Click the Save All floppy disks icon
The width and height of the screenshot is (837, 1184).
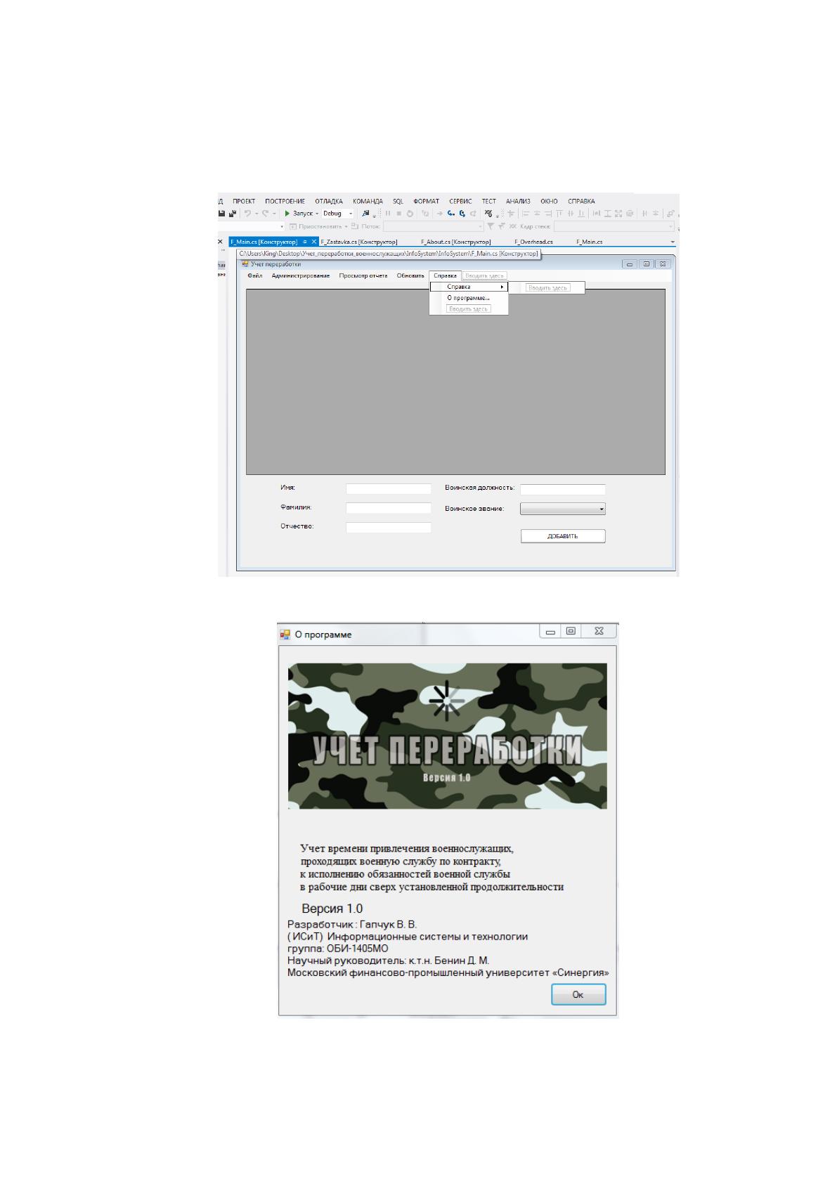[233, 214]
